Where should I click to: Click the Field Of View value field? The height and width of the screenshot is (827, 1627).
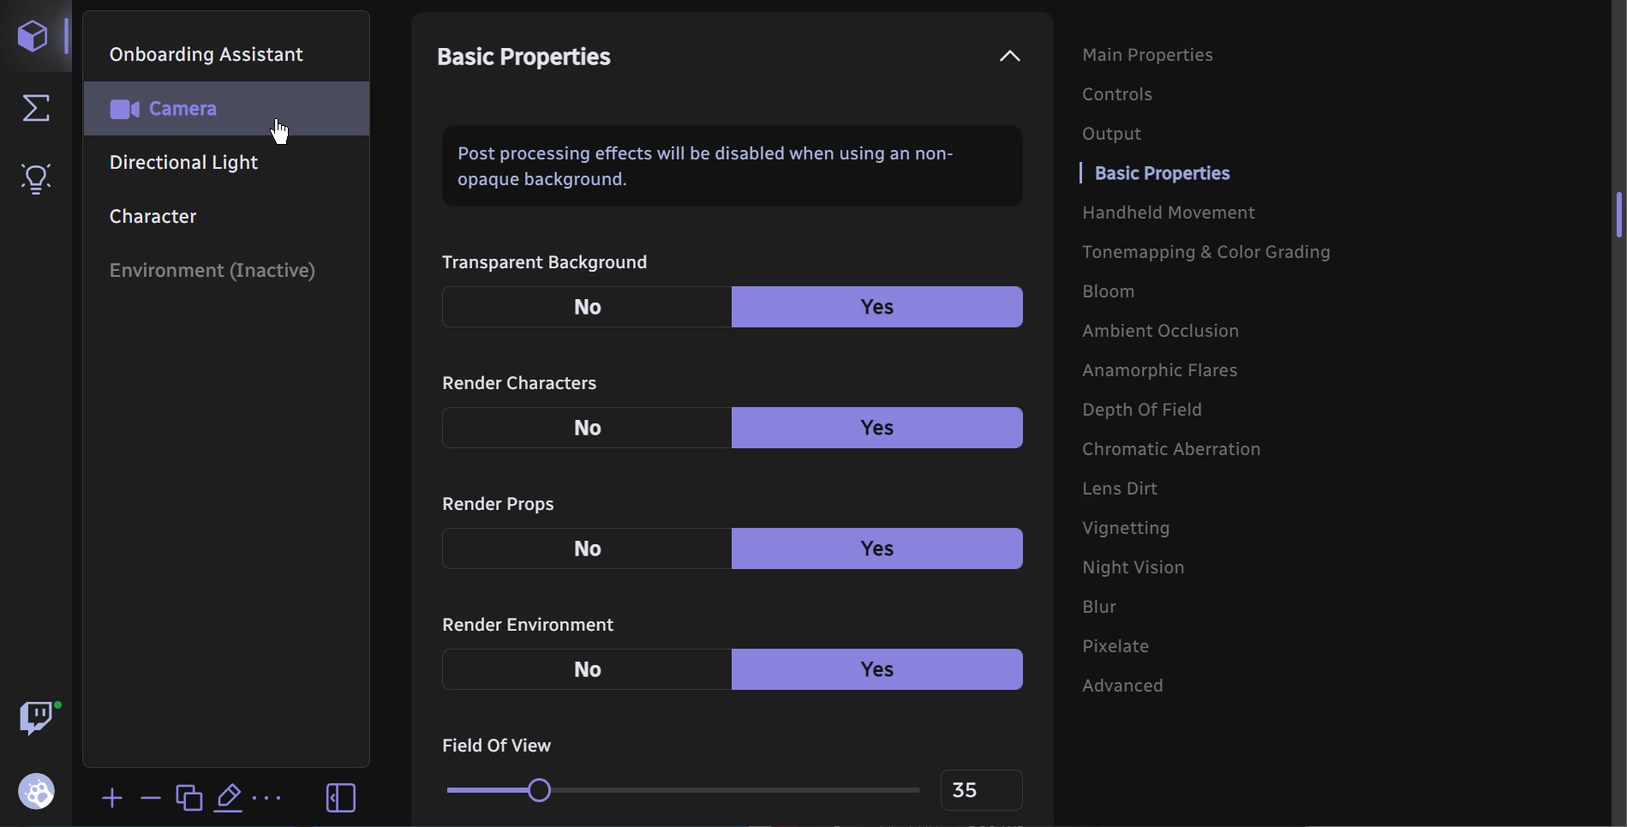pos(981,790)
